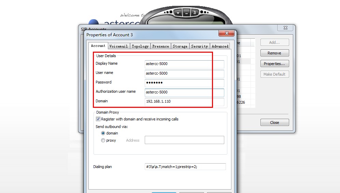Choose proxy for sending outbound
Screen dimensions: 340x193
(103, 140)
